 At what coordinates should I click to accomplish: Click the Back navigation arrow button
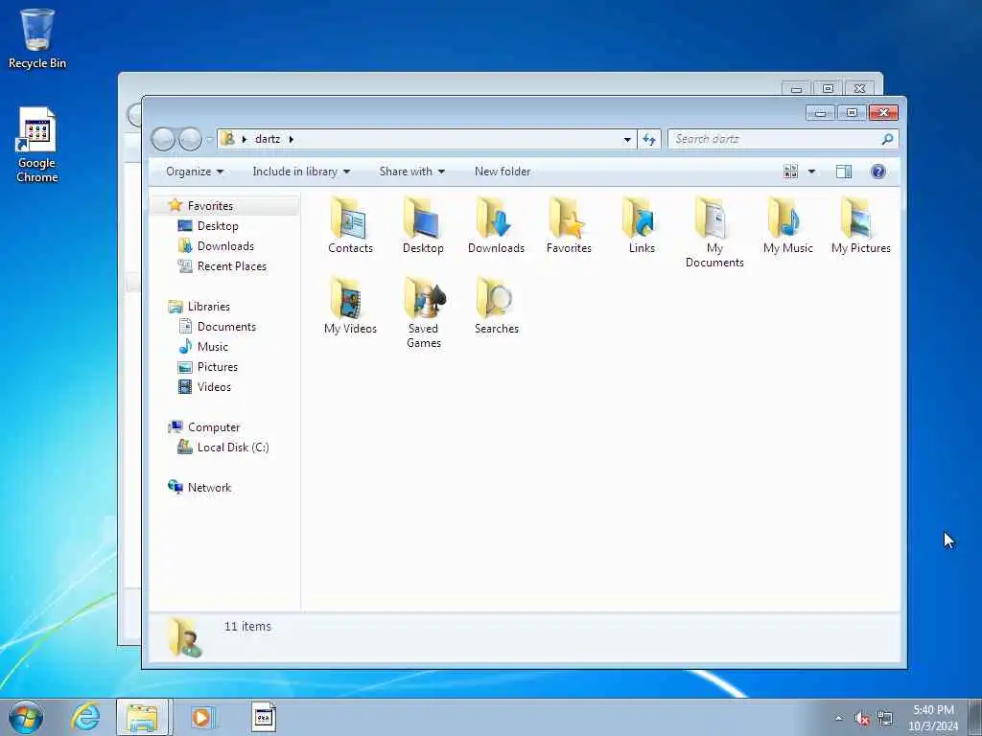(163, 139)
